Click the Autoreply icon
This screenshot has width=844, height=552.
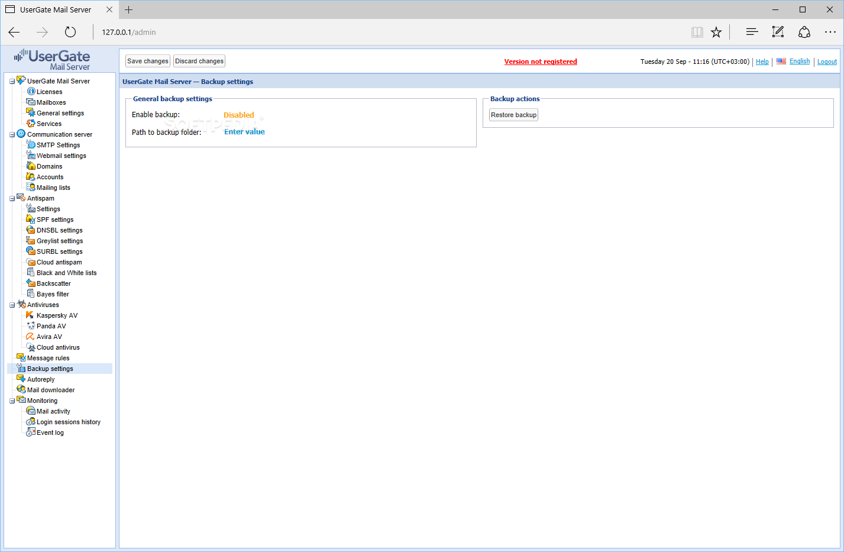(x=21, y=379)
